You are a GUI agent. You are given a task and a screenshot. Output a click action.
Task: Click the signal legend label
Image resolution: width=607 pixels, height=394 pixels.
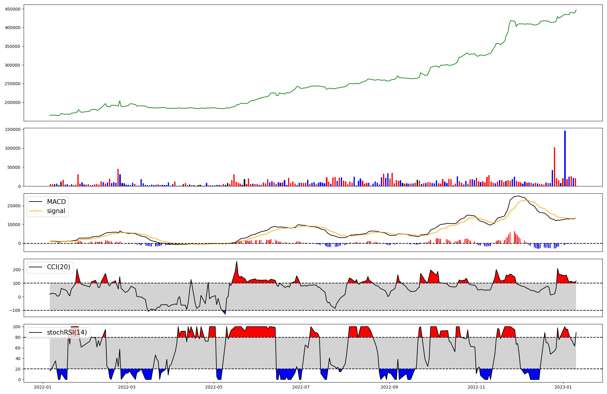[x=56, y=211]
